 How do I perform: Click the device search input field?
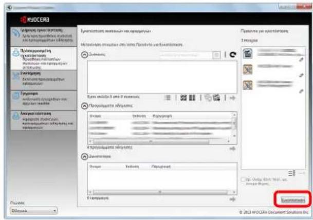(x=186, y=55)
